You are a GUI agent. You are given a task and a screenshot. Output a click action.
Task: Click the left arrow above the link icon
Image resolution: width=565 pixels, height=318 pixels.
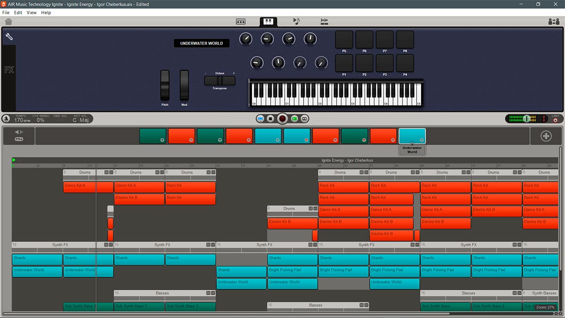(16, 132)
